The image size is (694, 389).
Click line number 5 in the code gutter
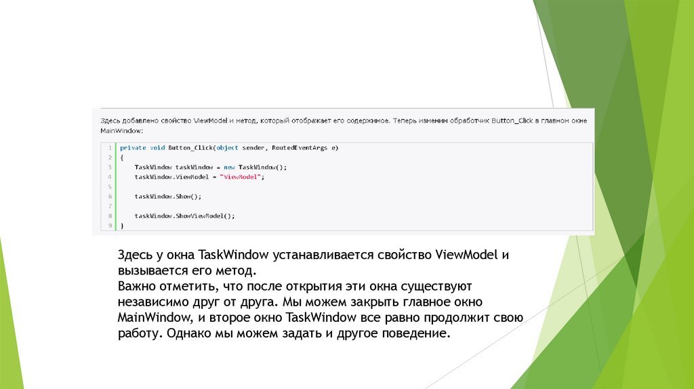[x=110, y=187]
